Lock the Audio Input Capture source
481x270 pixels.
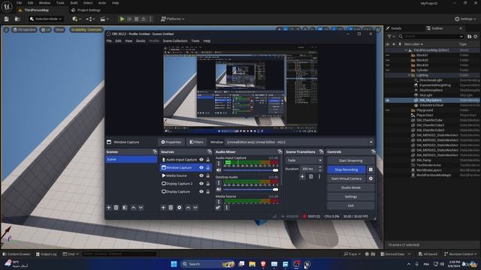208,160
